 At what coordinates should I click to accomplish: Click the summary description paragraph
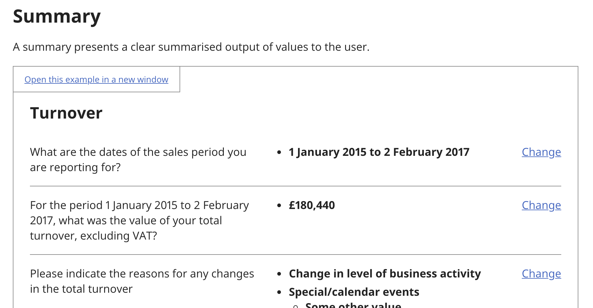pyautogui.click(x=191, y=47)
